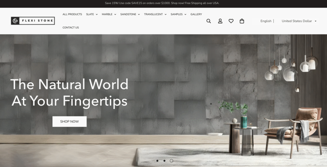
Task: Click the Flexi Stone logo
Action: pyautogui.click(x=33, y=21)
